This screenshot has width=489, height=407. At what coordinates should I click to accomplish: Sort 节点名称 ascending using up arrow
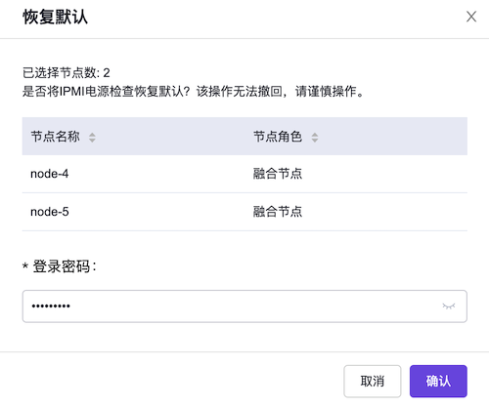coord(92,135)
